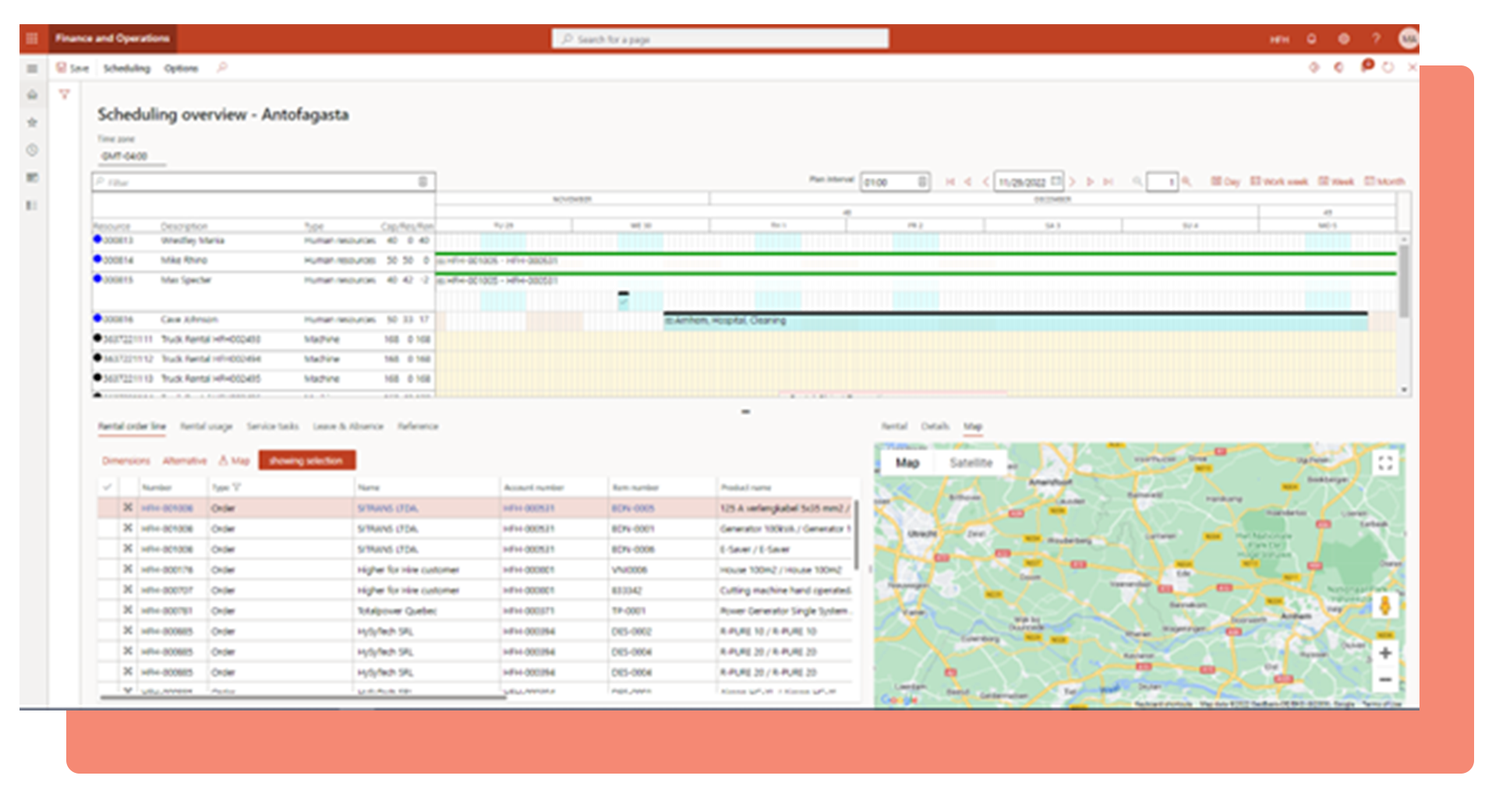Viewport: 1485px width, 804px height.
Task: Switch map to Satellite view
Action: (x=971, y=463)
